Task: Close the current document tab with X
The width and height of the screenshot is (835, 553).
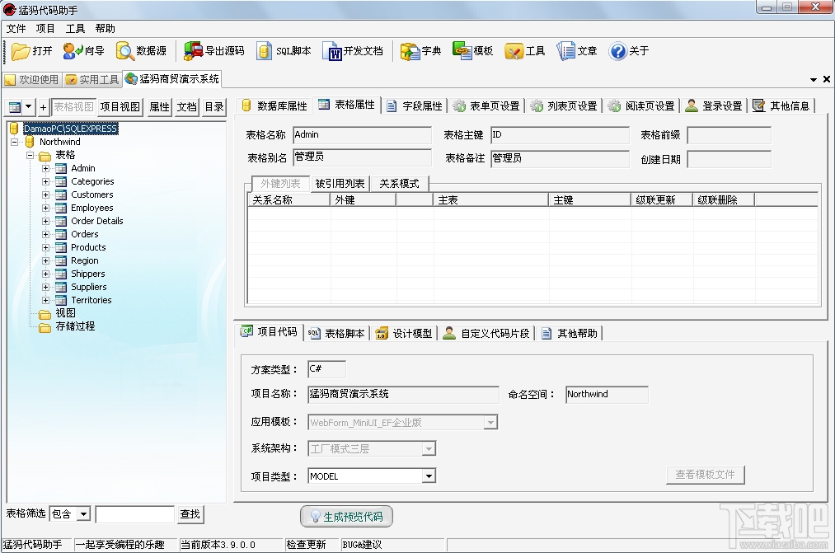Action: click(827, 79)
